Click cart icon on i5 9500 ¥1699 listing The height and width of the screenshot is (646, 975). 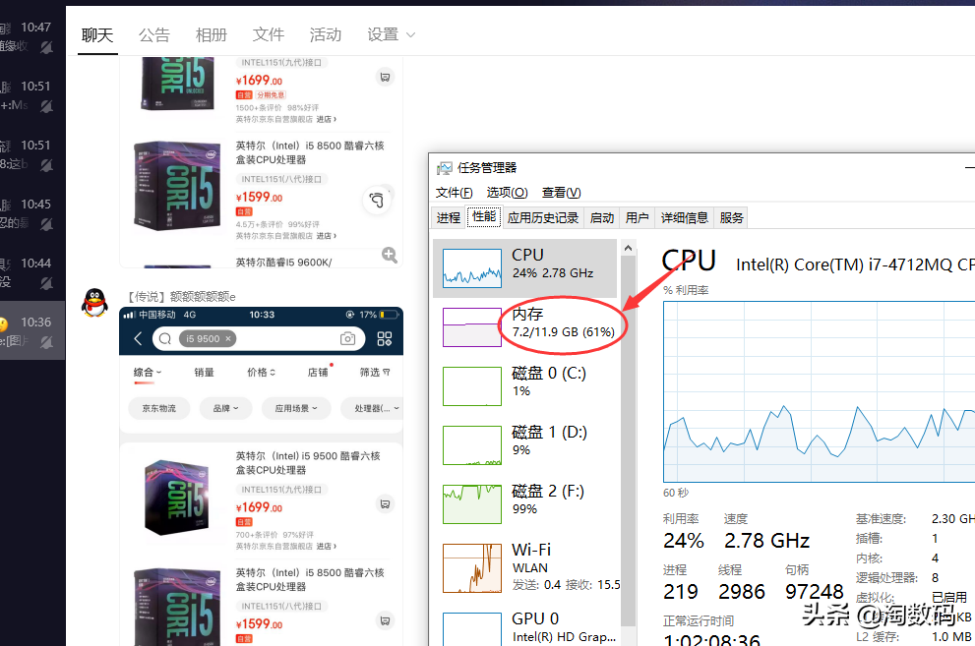385,503
